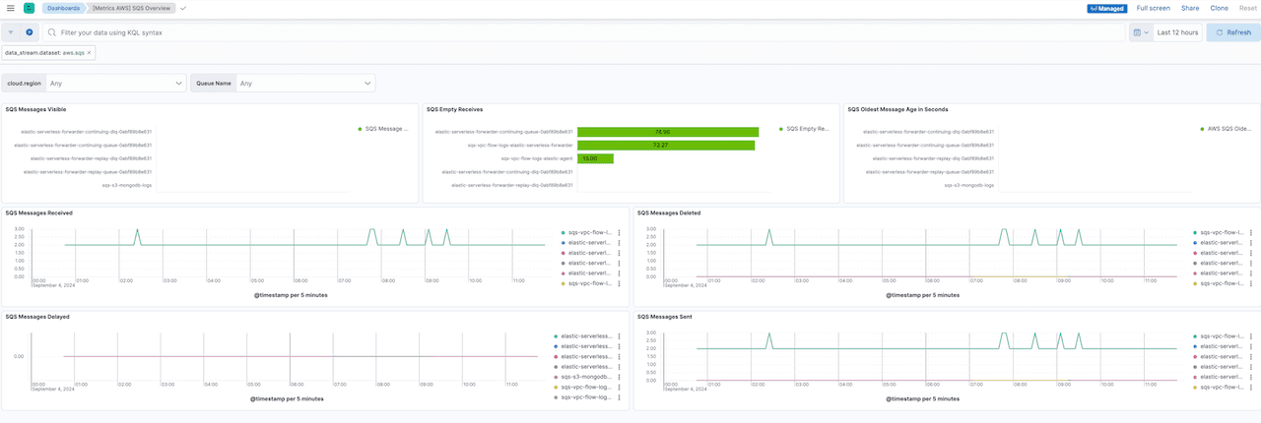Screen dimensions: 1261x423
Task: Remove the data_stream.dataset aws.sqs filter
Action: (x=90, y=52)
